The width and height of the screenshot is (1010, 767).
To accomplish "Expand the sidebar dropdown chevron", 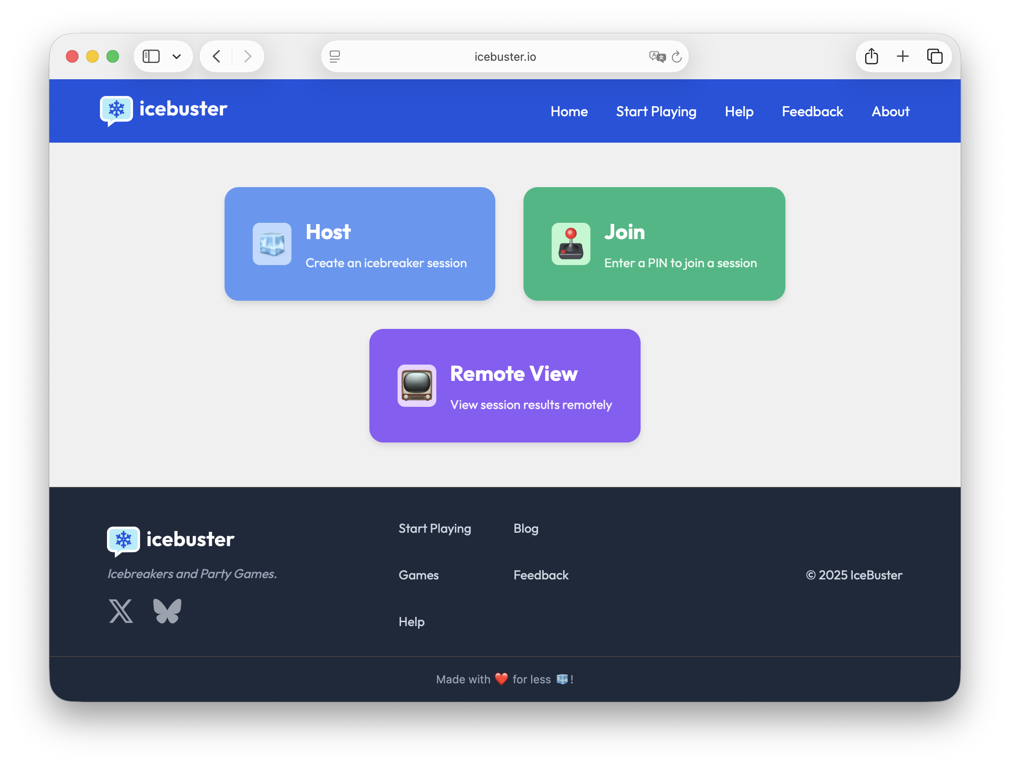I will (x=177, y=57).
